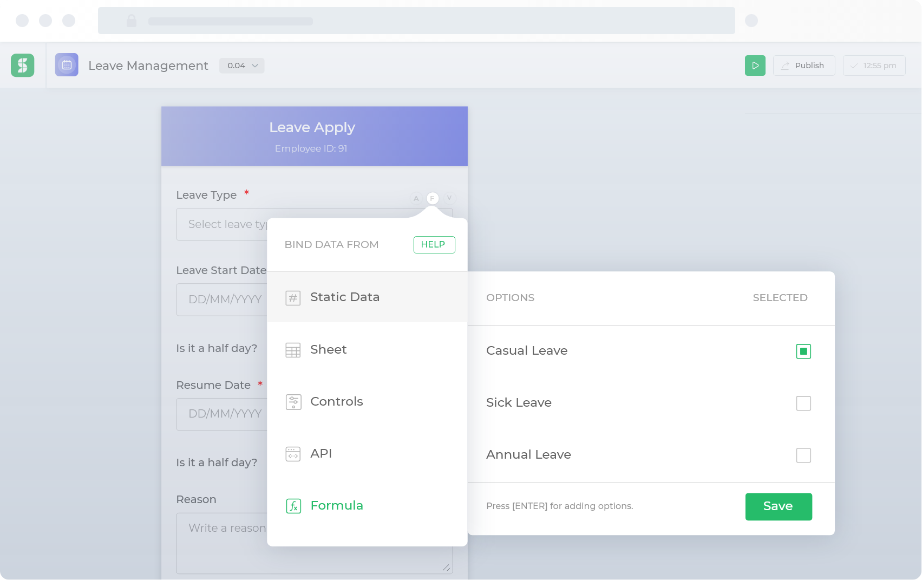Click the Casual Leave option text
The image size is (922, 580).
coord(527,351)
